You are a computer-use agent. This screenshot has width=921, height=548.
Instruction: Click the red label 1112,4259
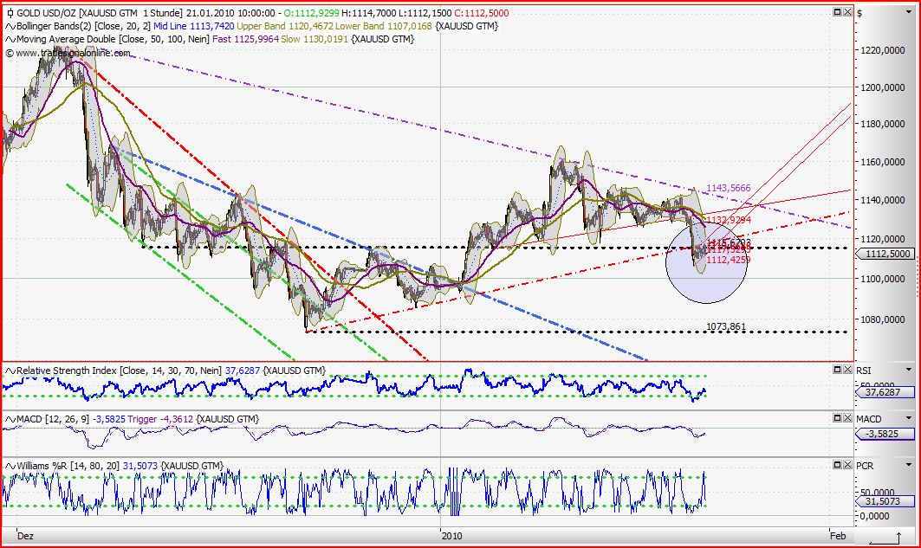pyautogui.click(x=729, y=260)
